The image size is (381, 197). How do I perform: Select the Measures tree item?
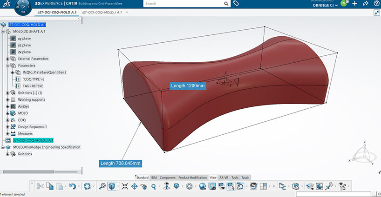point(25,133)
